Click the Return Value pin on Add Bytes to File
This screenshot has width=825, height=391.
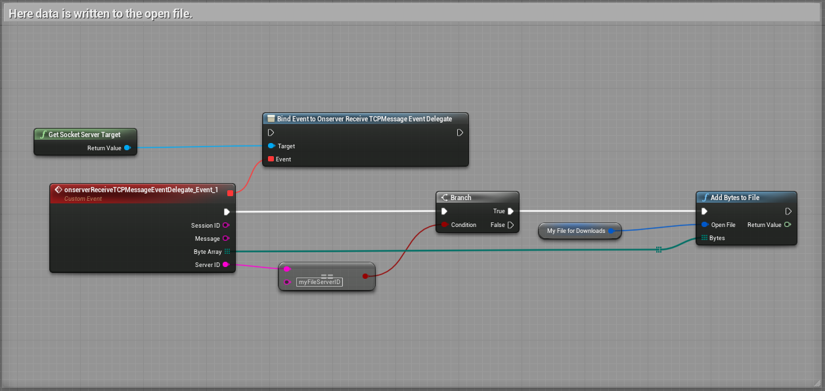point(787,224)
